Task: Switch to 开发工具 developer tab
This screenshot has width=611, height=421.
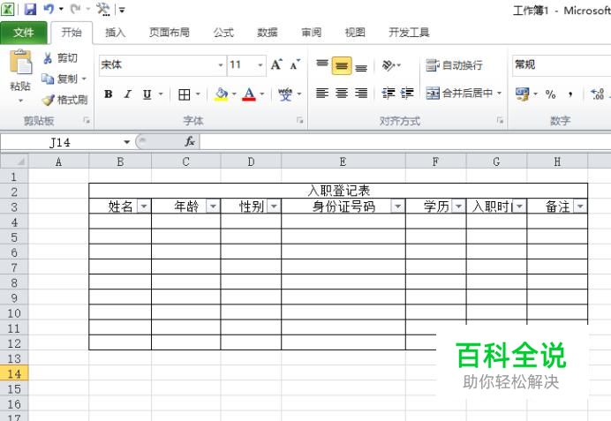Action: coord(409,33)
